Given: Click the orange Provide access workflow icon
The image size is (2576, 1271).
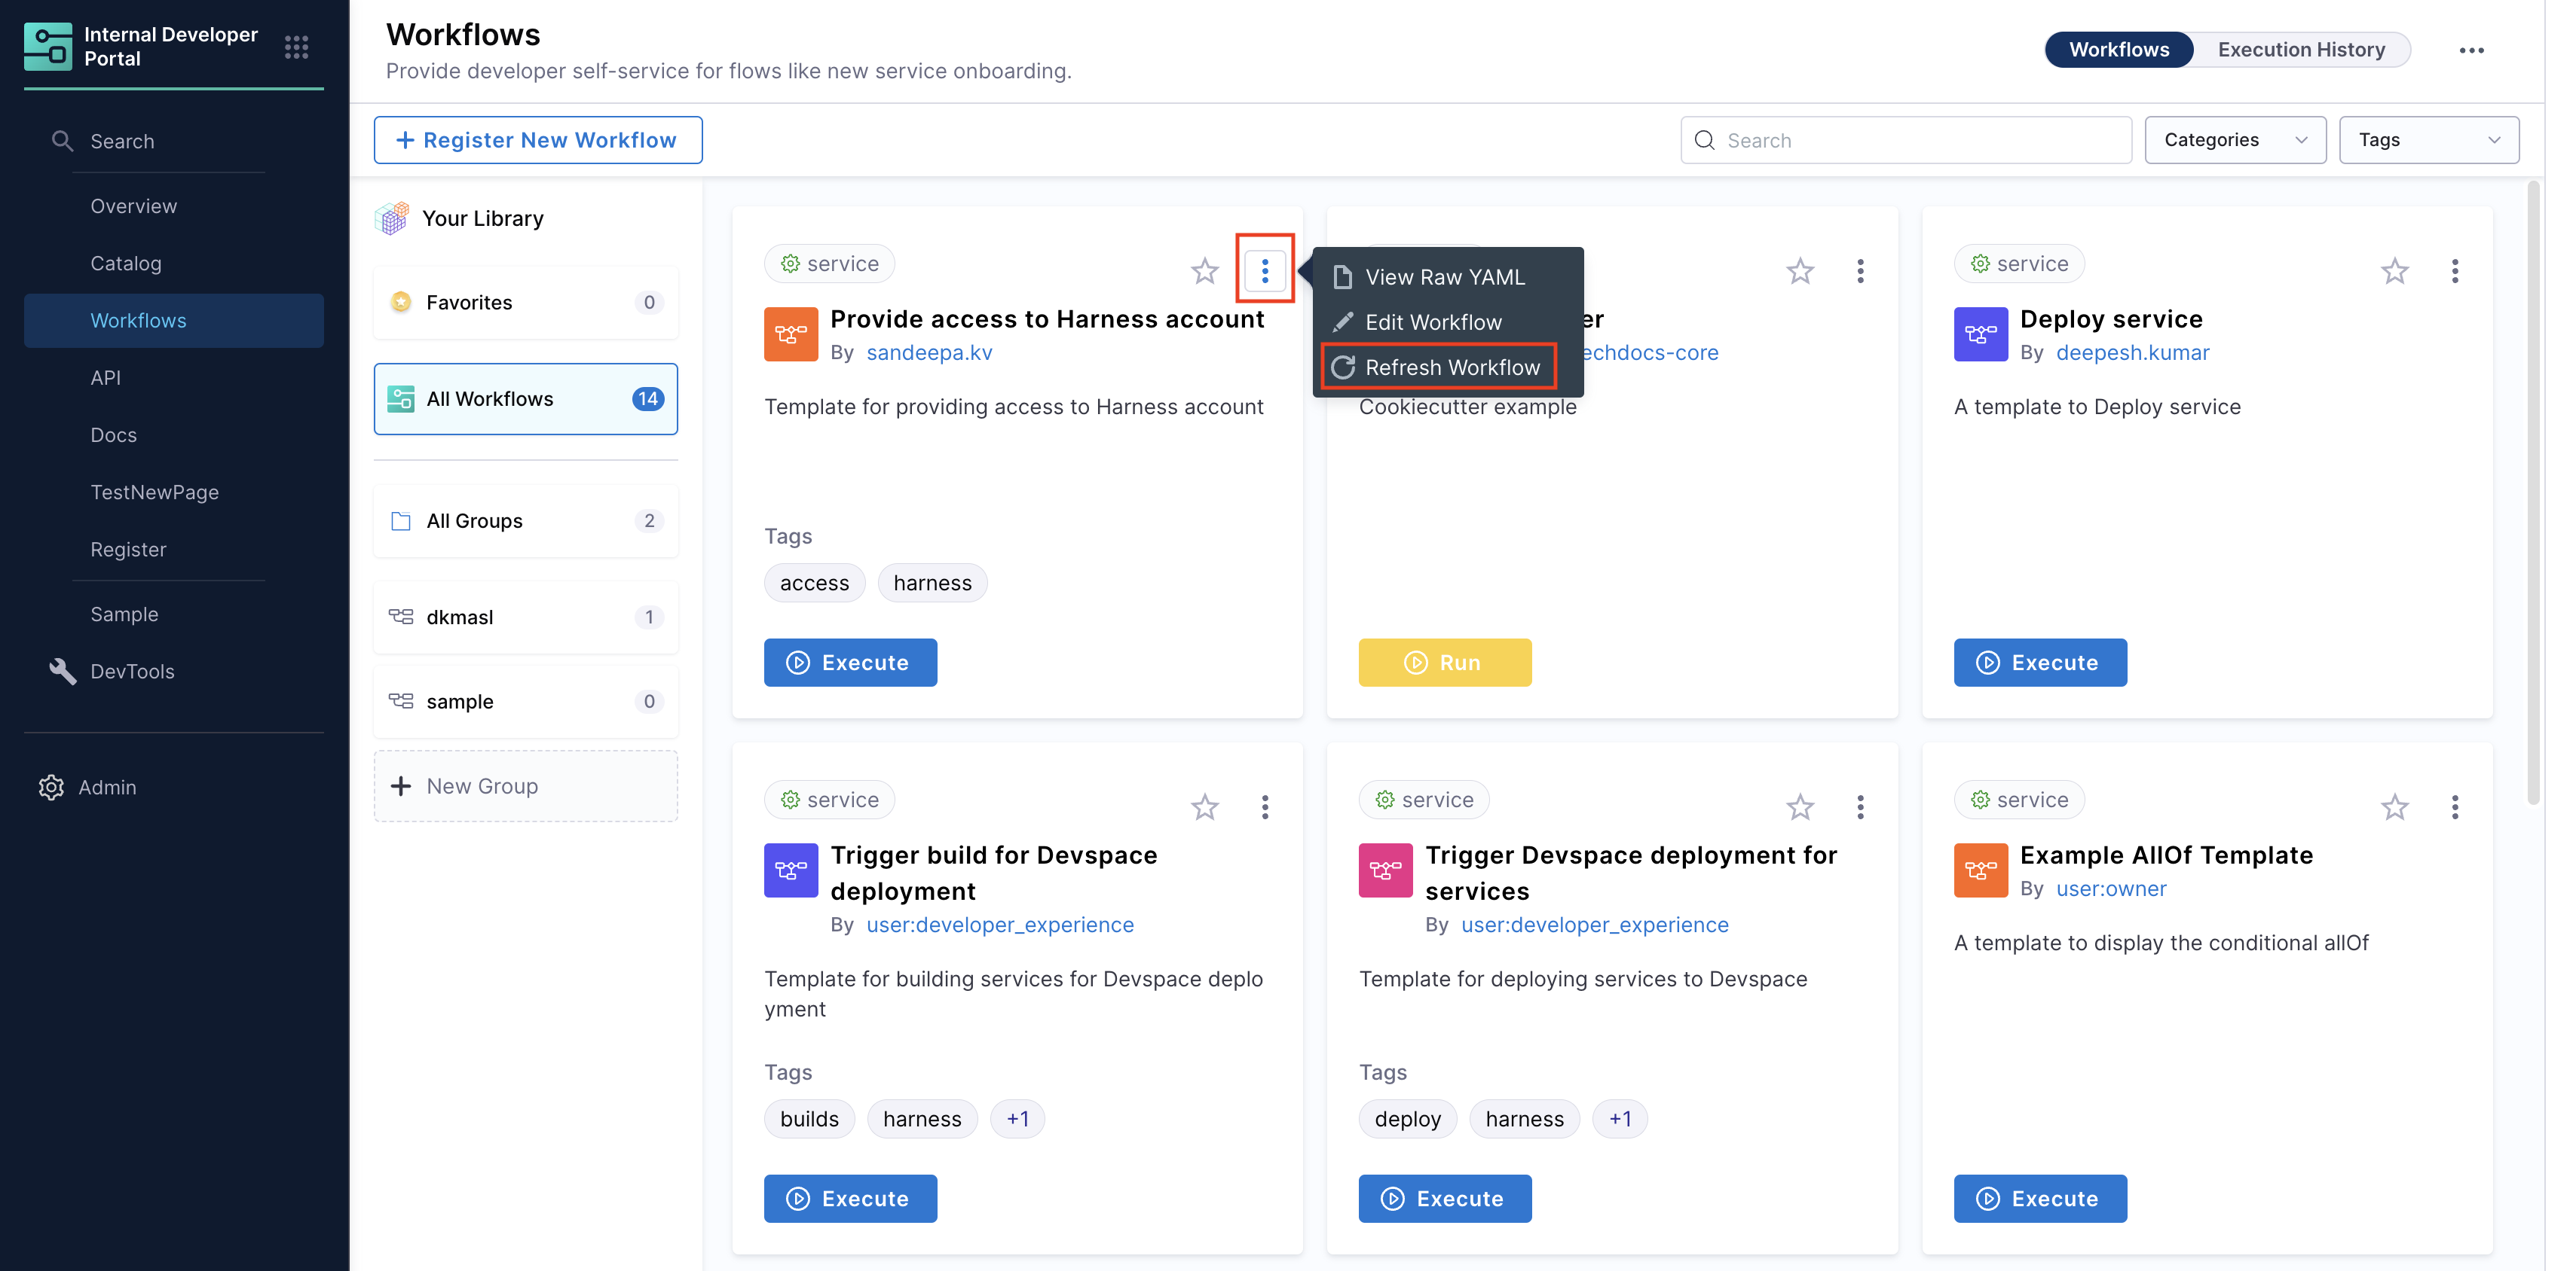Looking at the screenshot, I should (x=790, y=334).
